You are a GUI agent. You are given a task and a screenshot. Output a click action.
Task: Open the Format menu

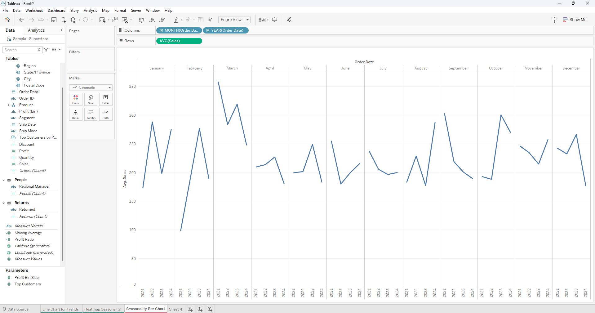[x=120, y=11]
